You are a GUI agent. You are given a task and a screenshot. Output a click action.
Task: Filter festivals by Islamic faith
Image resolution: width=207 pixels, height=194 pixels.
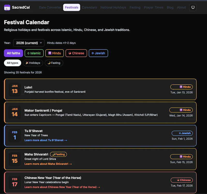(34, 53)
